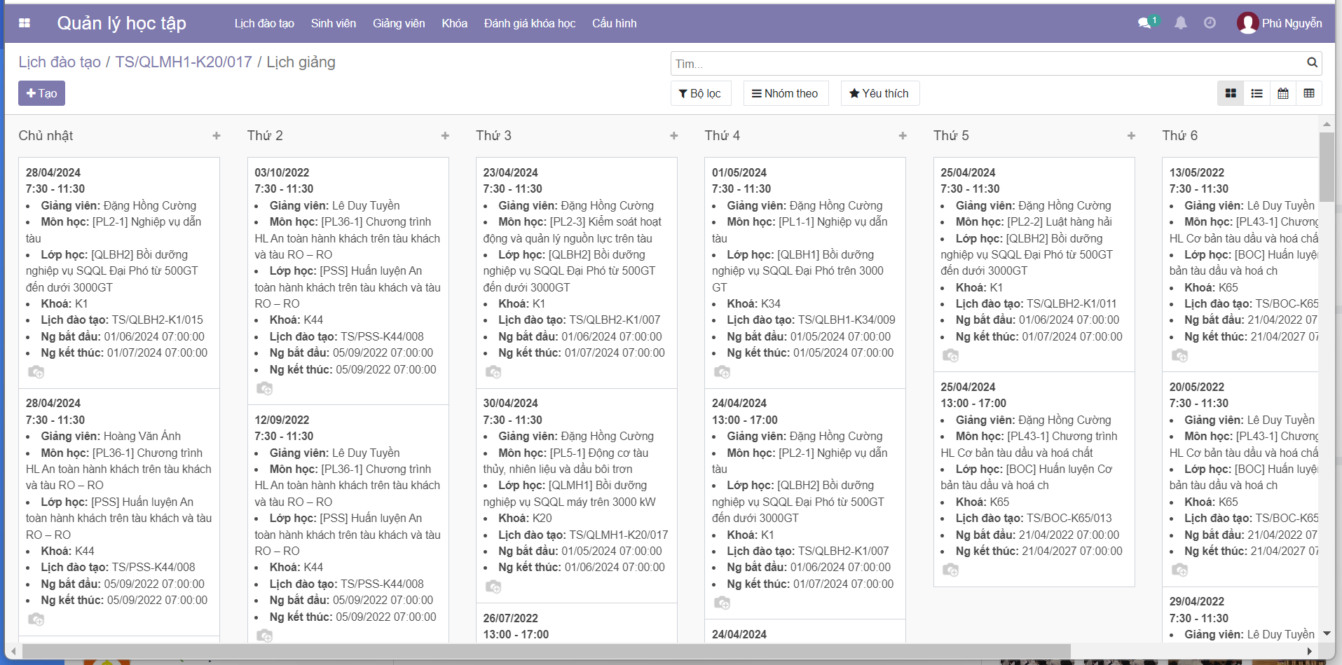This screenshot has width=1342, height=665.
Task: Open the Yêu thích favorites dropdown
Action: (x=879, y=93)
